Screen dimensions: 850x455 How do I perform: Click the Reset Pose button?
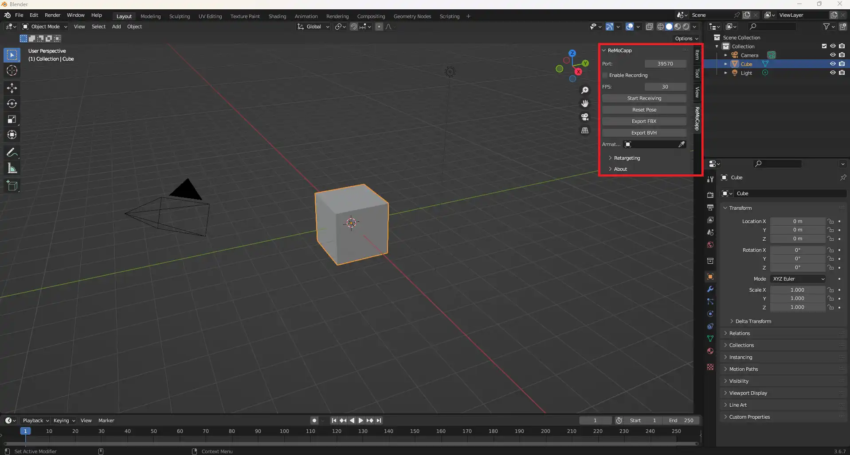click(644, 110)
